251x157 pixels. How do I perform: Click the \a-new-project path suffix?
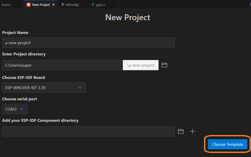(x=141, y=65)
